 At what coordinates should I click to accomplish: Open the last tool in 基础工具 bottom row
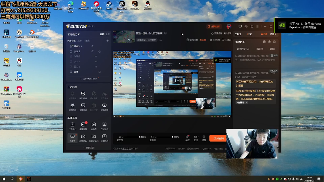104,138
